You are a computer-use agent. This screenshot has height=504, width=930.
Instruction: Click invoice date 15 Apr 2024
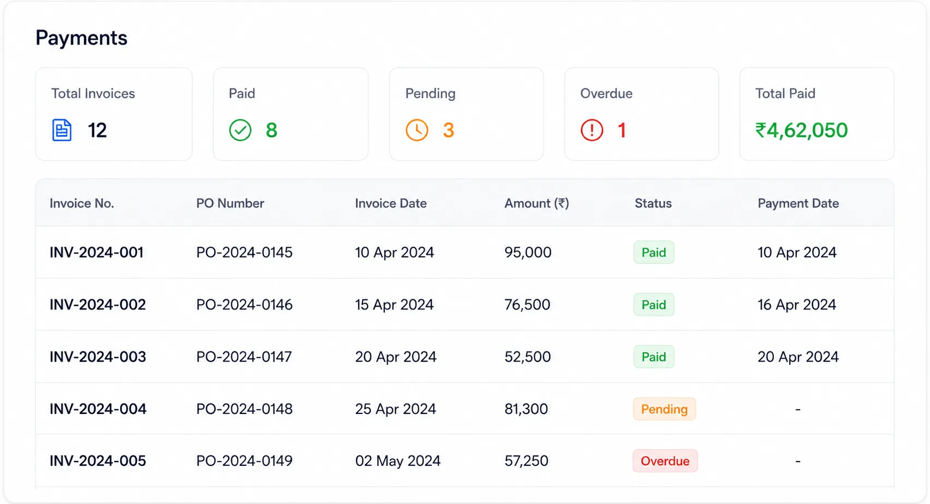pyautogui.click(x=395, y=304)
